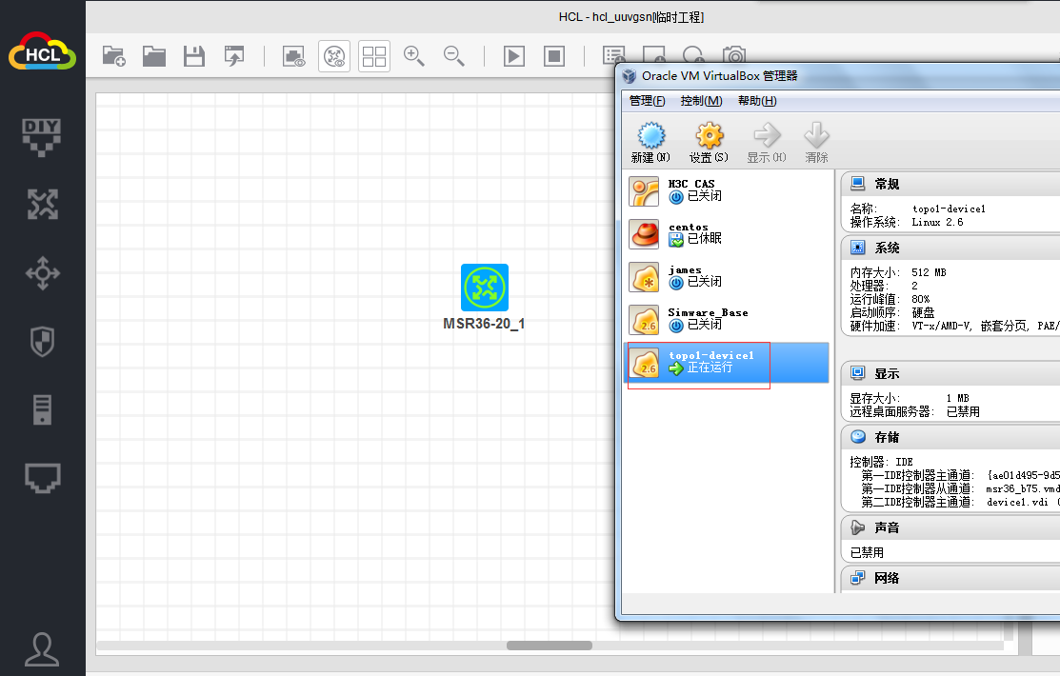Toggle the show device names icon in HCL toolbar
Viewport: 1060px width, 676px height.
coord(334,56)
